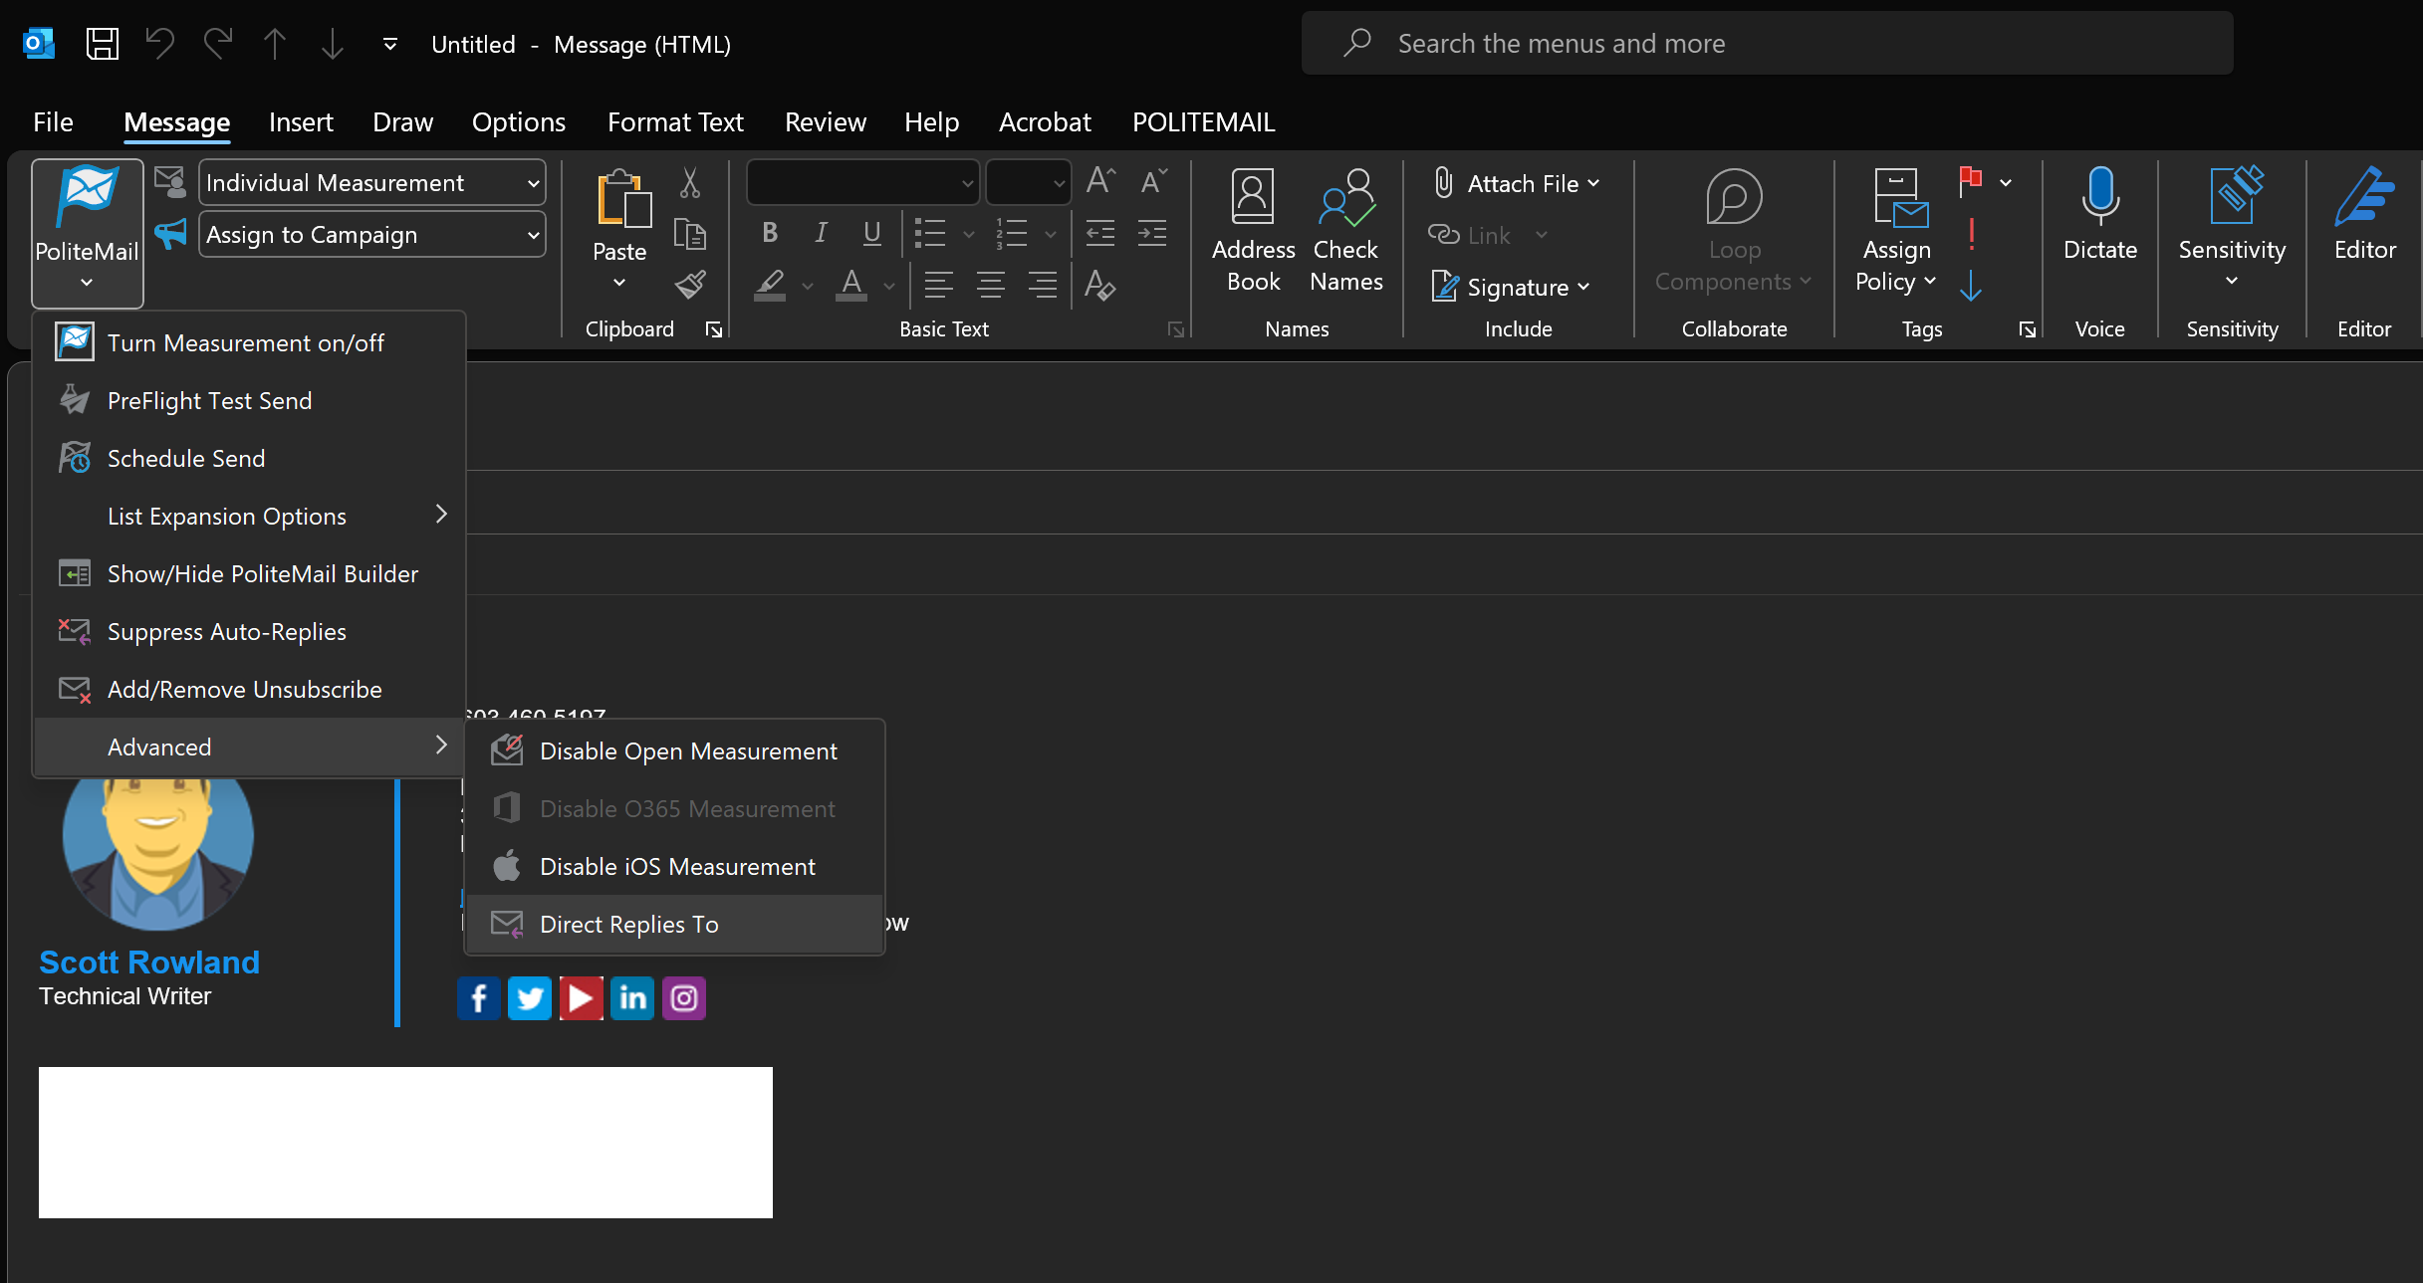Toggle Turn Measurement on/off
Viewport: 2423px width, 1283px height.
click(245, 343)
